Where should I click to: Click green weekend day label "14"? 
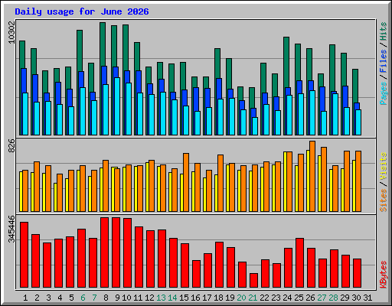(x=172, y=298)
